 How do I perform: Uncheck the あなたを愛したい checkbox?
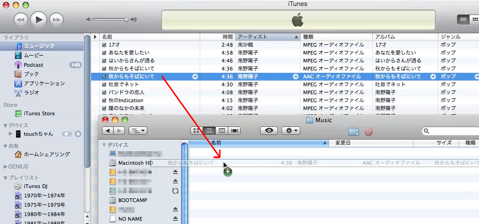[x=104, y=53]
